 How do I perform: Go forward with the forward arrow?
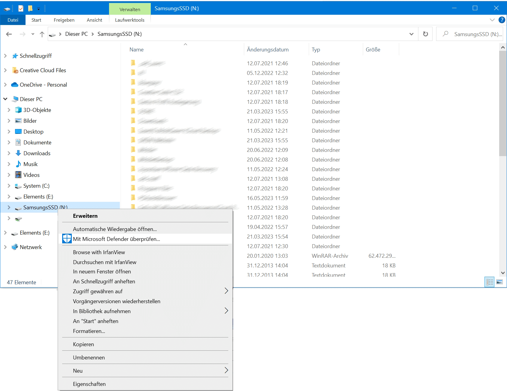[x=23, y=34]
